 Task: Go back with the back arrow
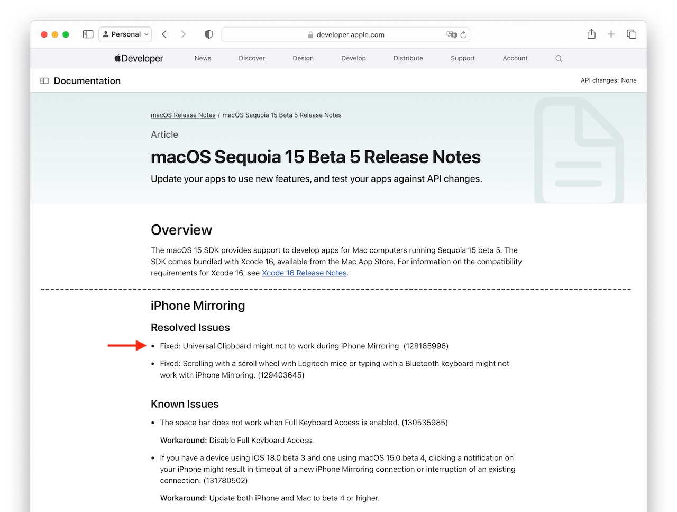(164, 34)
